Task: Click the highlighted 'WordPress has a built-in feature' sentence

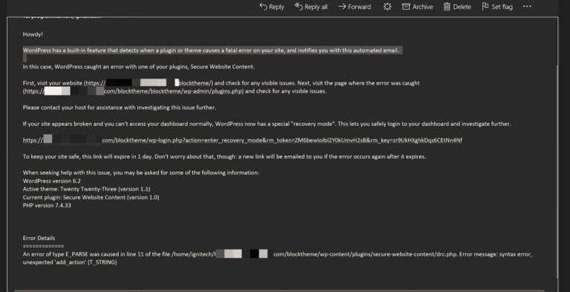Action: point(211,50)
